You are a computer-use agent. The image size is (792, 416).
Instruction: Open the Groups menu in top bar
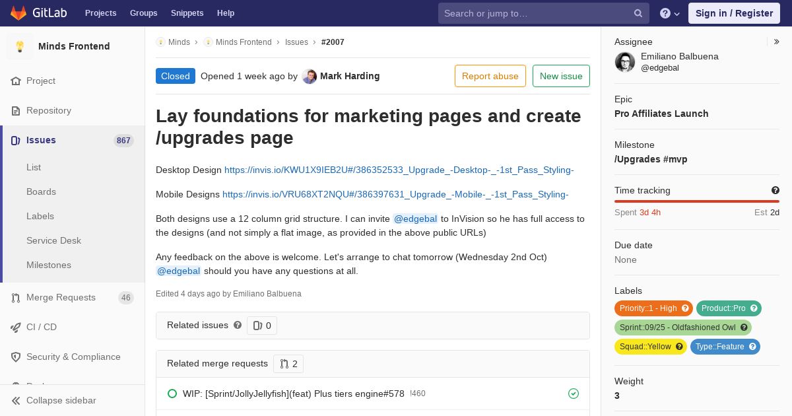pos(144,13)
